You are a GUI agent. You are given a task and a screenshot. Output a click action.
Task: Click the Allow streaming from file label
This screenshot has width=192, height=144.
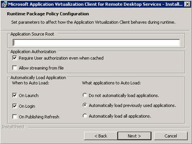click(41, 68)
